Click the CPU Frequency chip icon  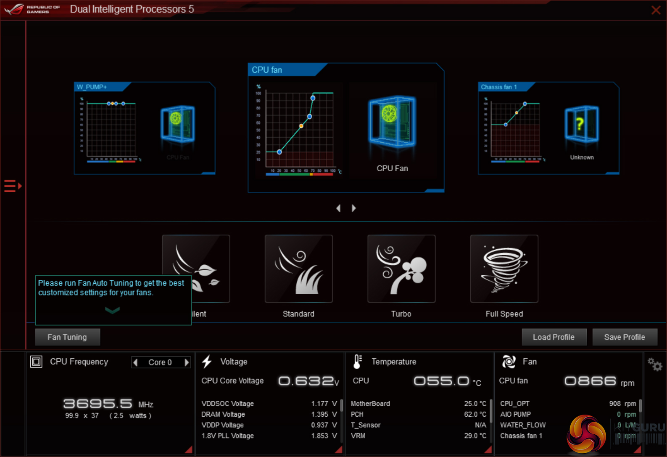pyautogui.click(x=36, y=362)
